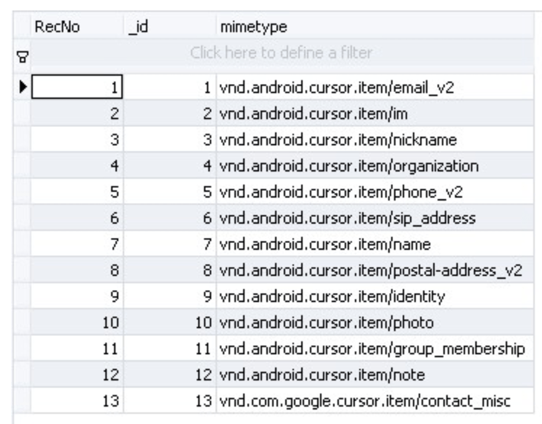542x424 pixels.
Task: Select the vnd.android.cursor.item/name cell
Action: [x=375, y=244]
